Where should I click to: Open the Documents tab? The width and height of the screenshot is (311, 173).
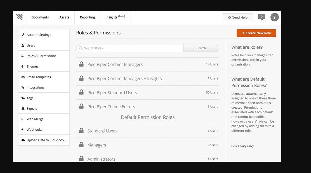coord(40,17)
